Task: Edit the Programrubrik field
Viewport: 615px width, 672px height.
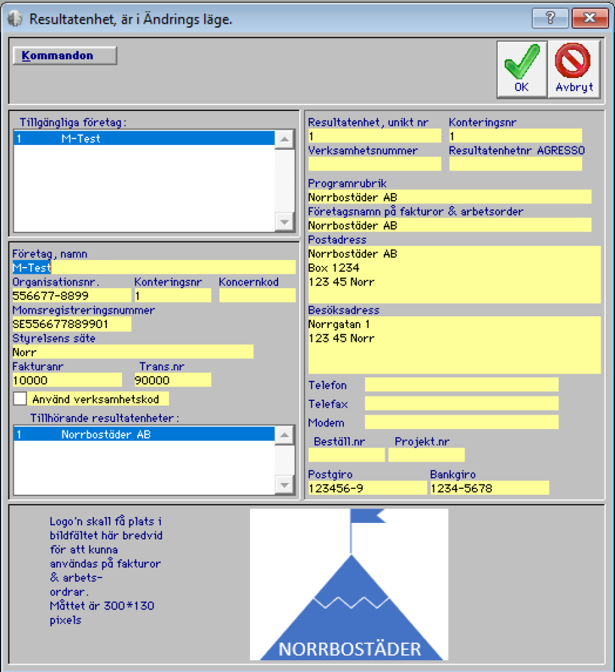Action: pos(450,197)
